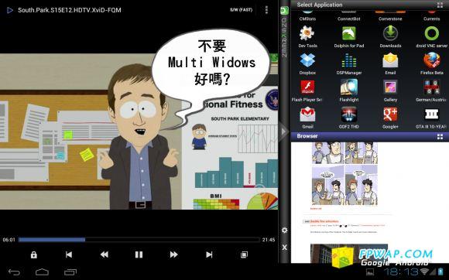Click the top comic strip in Browser
Viewport: 449px width, 280px height.
click(344, 153)
